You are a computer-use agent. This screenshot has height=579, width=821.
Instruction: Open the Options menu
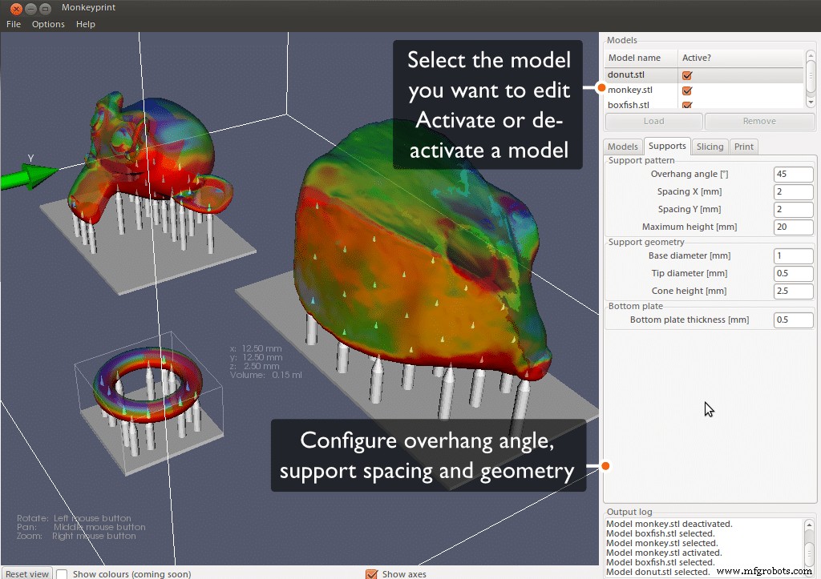tap(47, 24)
